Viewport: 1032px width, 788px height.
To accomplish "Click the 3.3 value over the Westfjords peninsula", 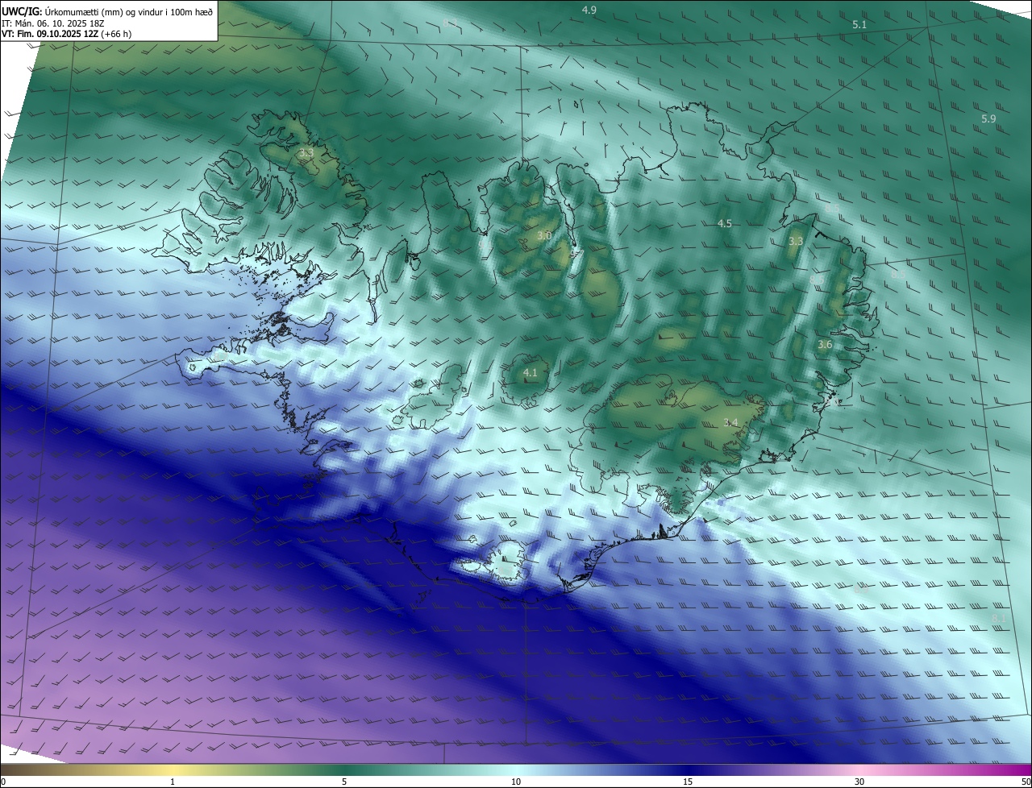I will [x=306, y=152].
